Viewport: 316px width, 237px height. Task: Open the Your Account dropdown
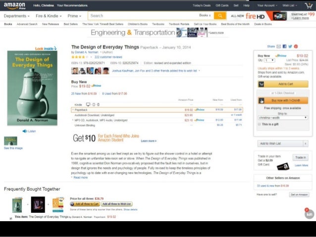tap(267, 5)
